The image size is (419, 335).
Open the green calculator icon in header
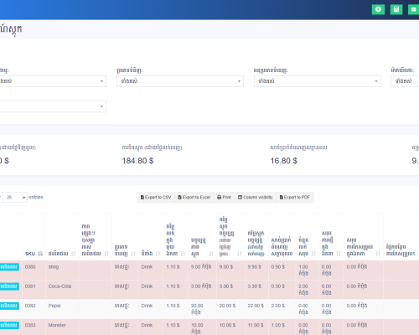(x=396, y=9)
